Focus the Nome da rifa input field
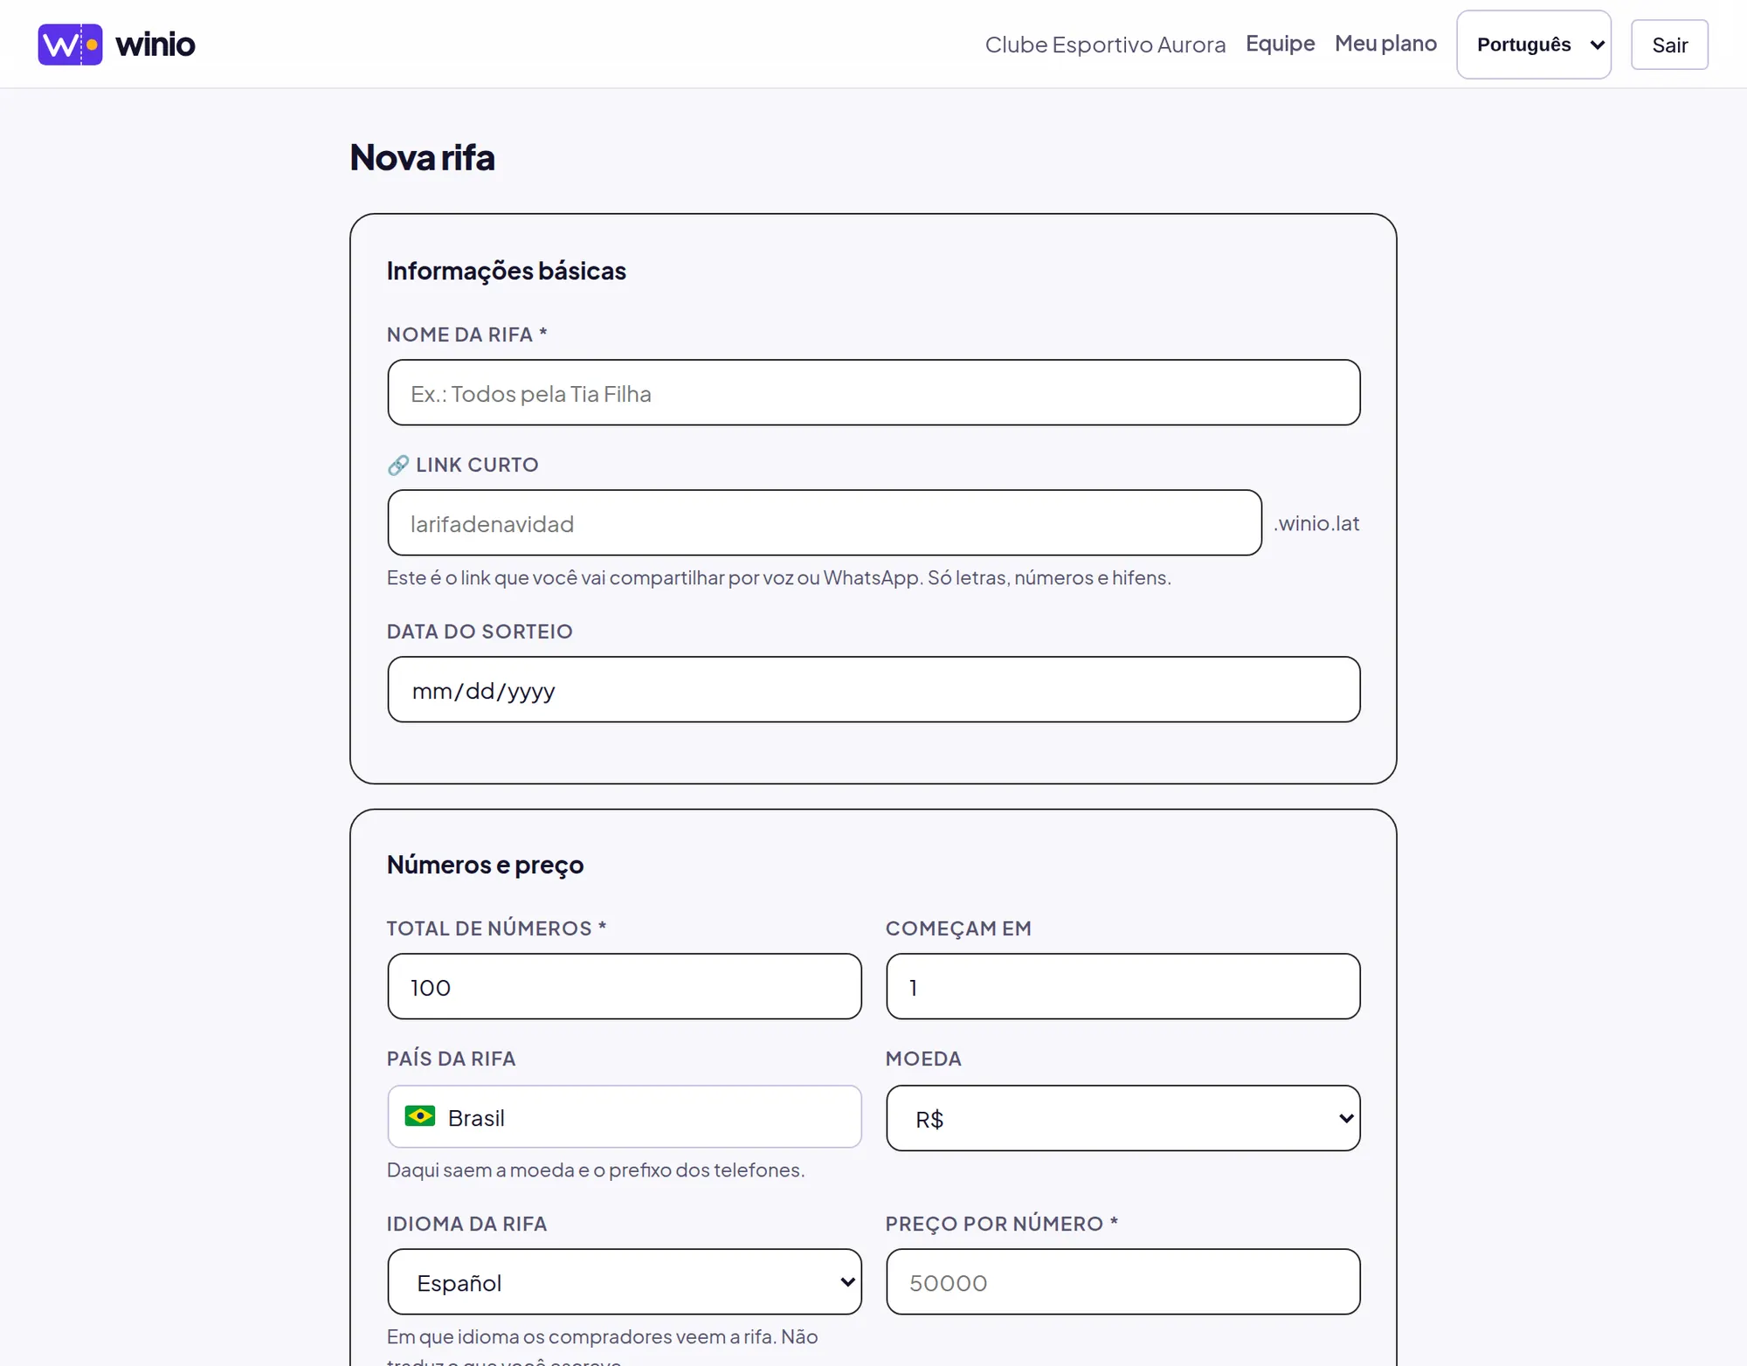 873,393
